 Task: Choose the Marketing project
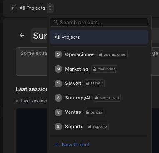click(x=99, y=69)
